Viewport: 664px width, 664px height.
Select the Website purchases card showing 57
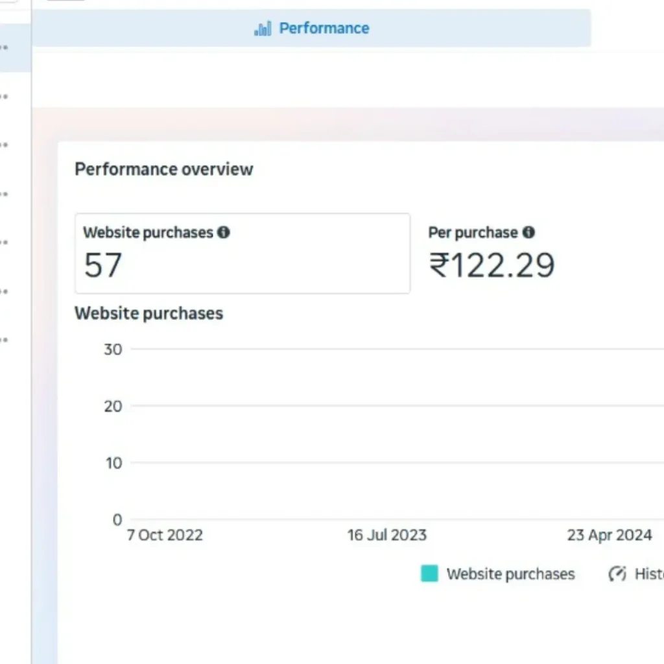pos(242,254)
